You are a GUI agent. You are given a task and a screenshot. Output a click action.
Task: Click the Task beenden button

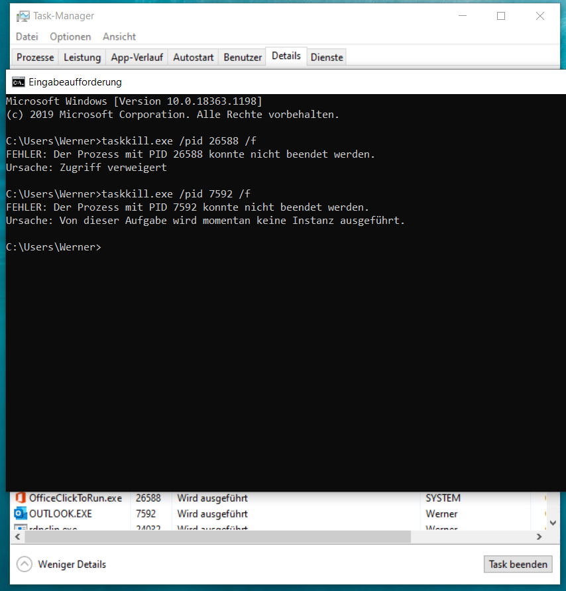tap(518, 564)
